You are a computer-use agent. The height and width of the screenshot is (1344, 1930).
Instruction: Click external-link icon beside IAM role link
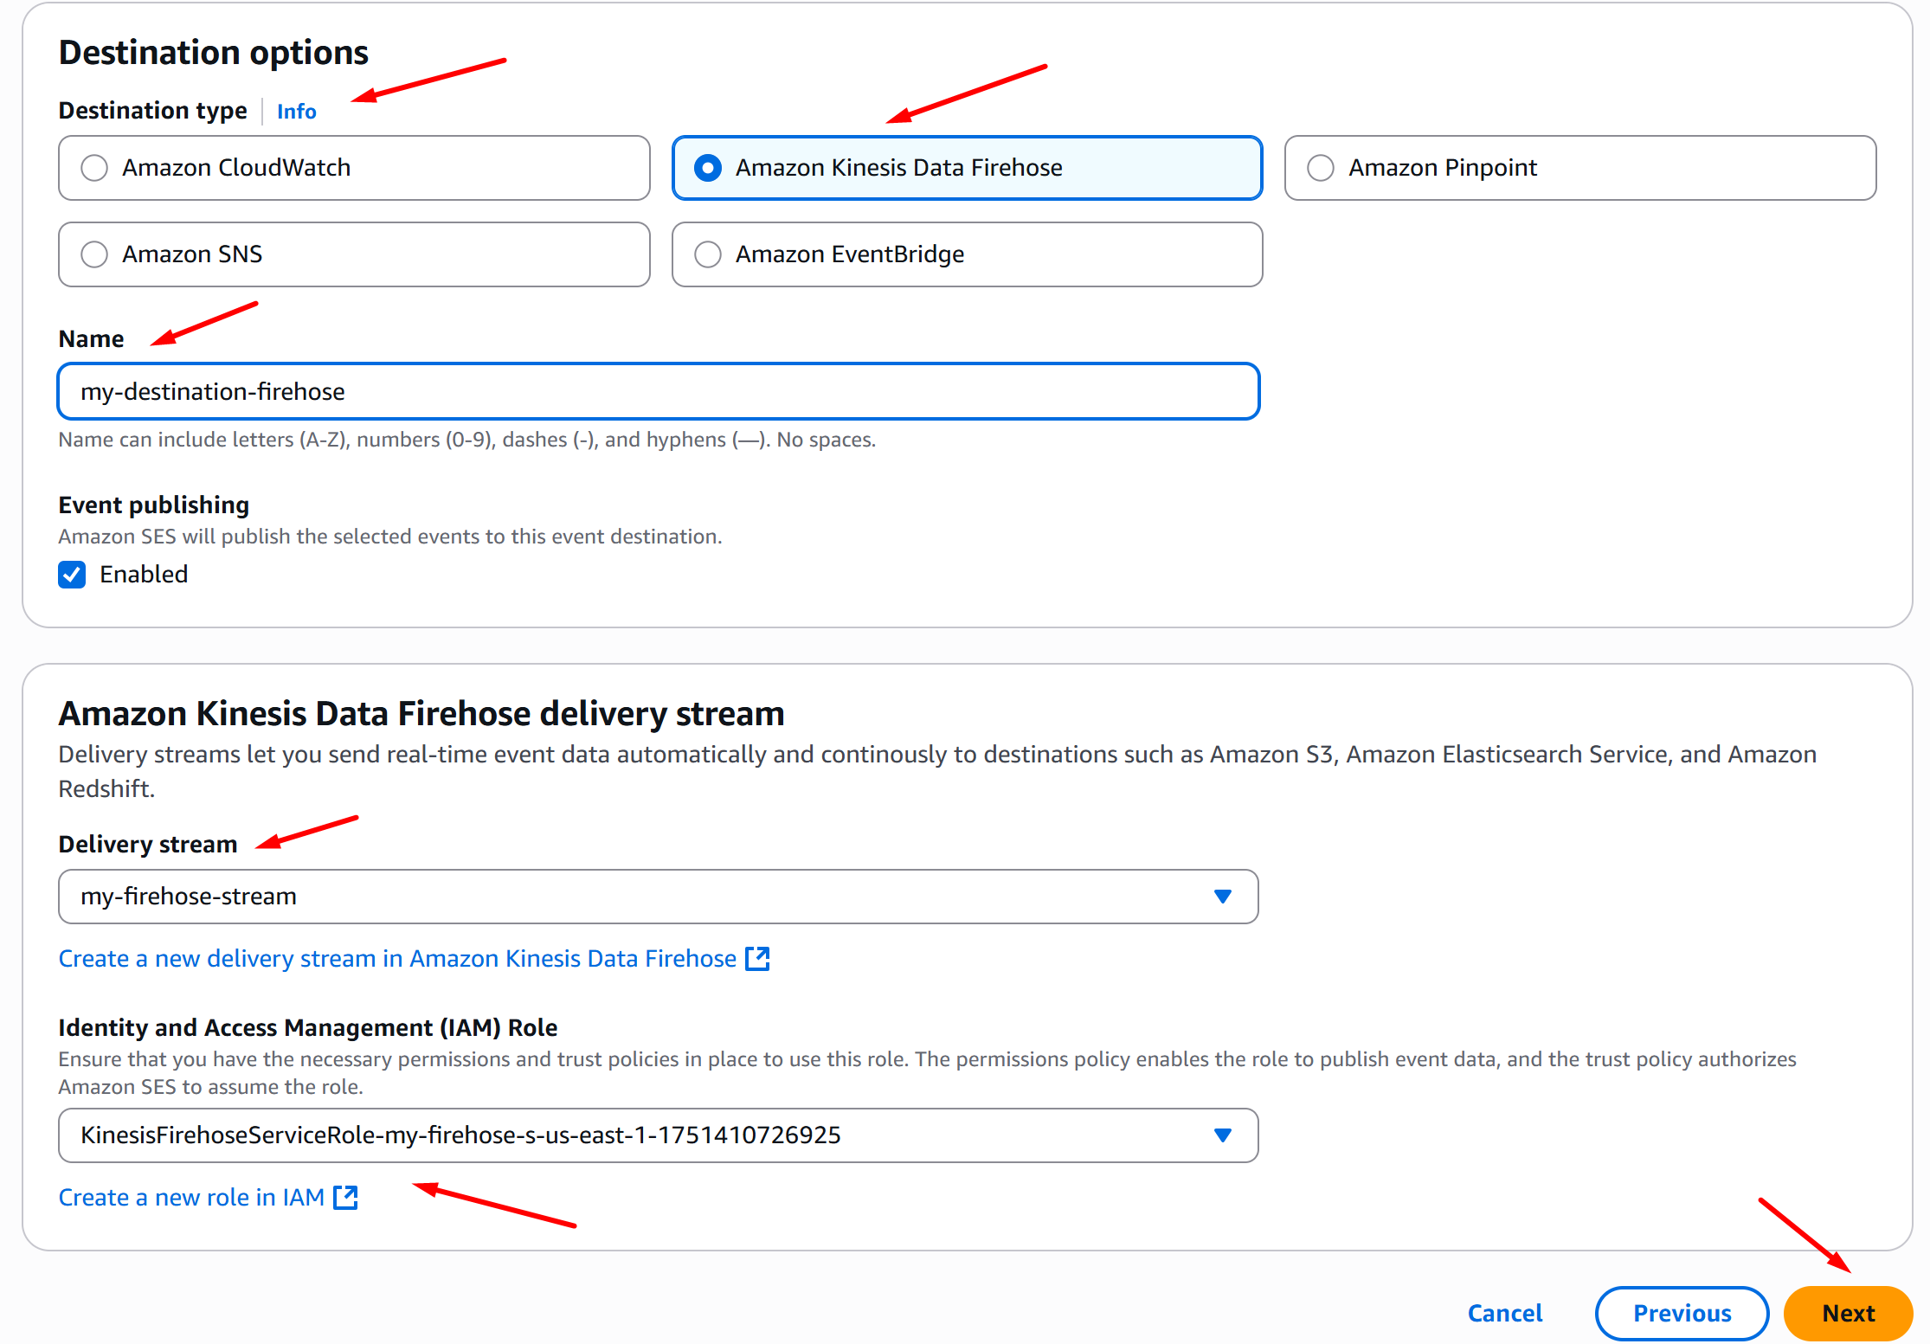point(345,1198)
